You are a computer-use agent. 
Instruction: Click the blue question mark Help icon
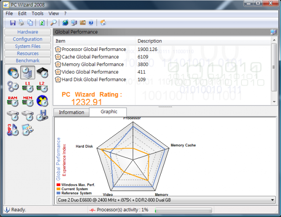[91, 23]
